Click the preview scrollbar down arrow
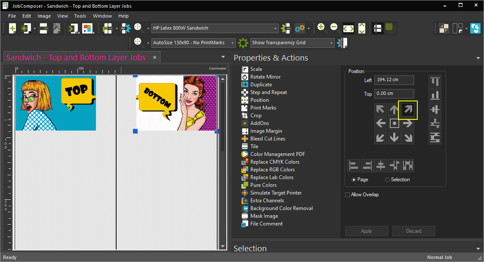The width and height of the screenshot is (484, 262). pos(223,246)
